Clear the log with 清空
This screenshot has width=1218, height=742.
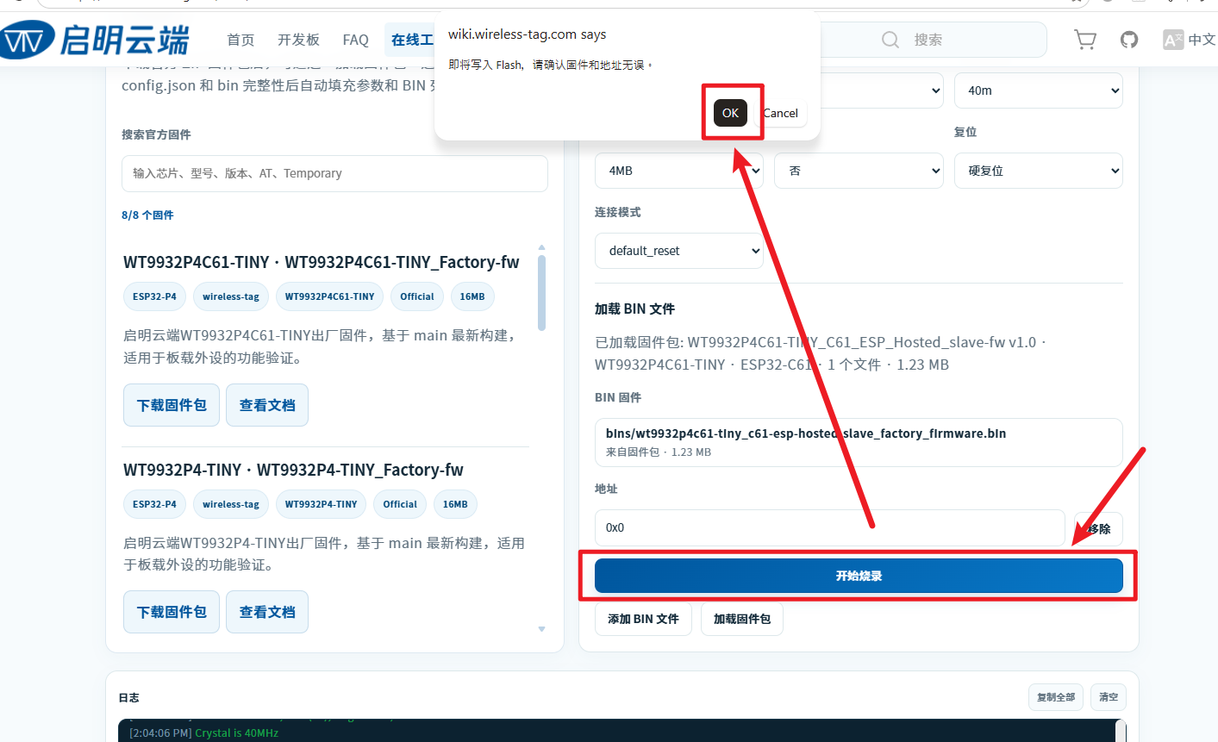[x=1109, y=697]
